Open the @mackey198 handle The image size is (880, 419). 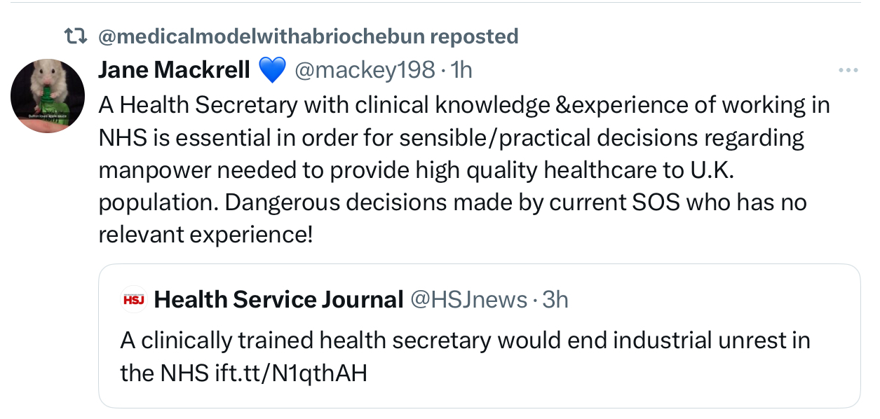[365, 69]
